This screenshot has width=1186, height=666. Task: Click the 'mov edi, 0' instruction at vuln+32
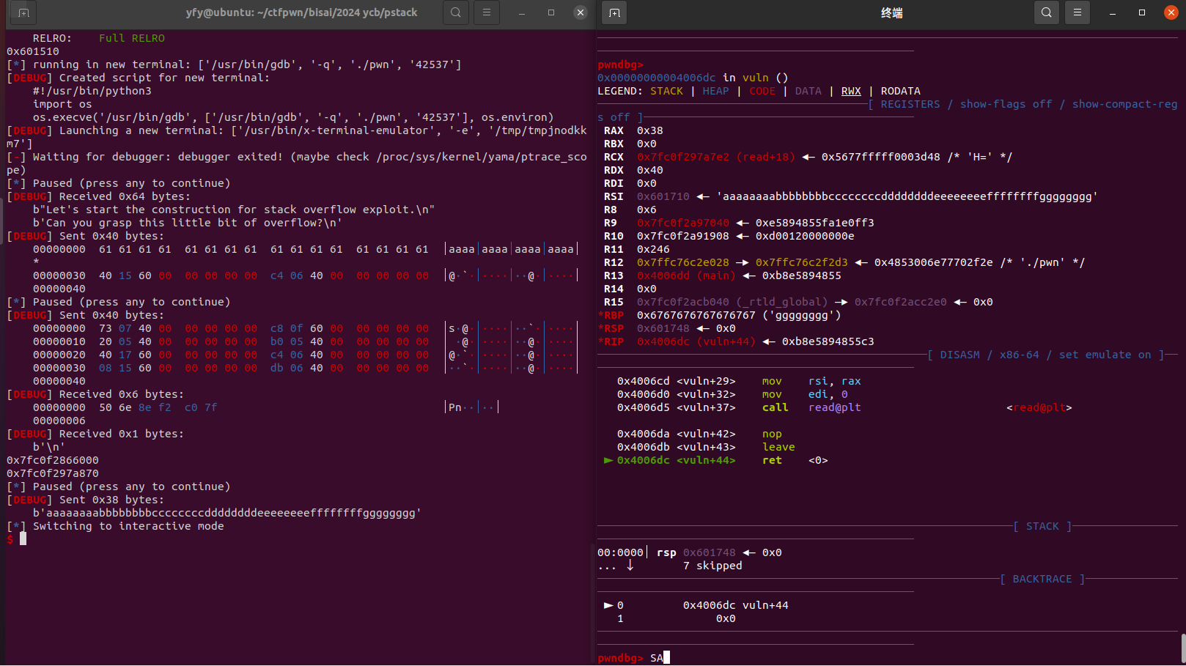pos(805,394)
